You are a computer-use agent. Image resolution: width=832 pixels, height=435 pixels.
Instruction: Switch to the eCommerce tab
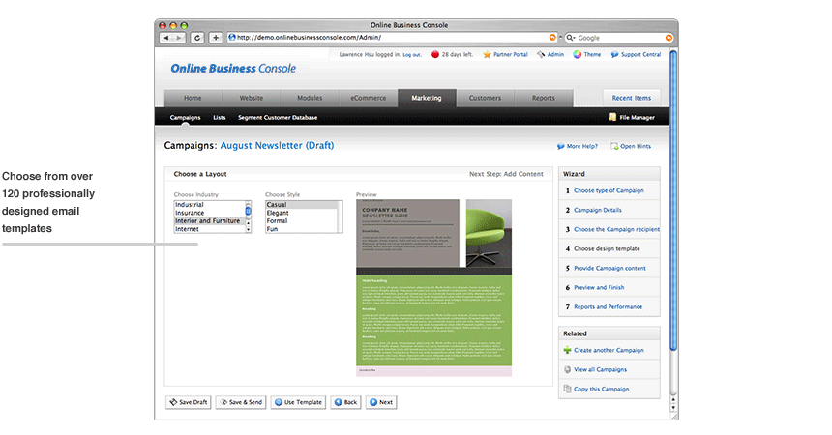(368, 98)
